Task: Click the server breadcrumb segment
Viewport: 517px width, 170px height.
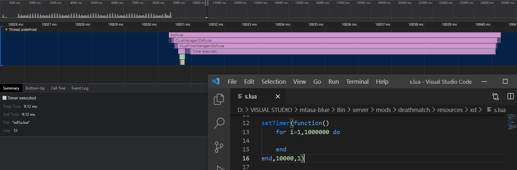Action: coord(360,110)
